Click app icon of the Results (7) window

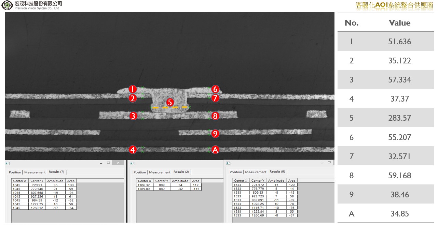[7, 163]
